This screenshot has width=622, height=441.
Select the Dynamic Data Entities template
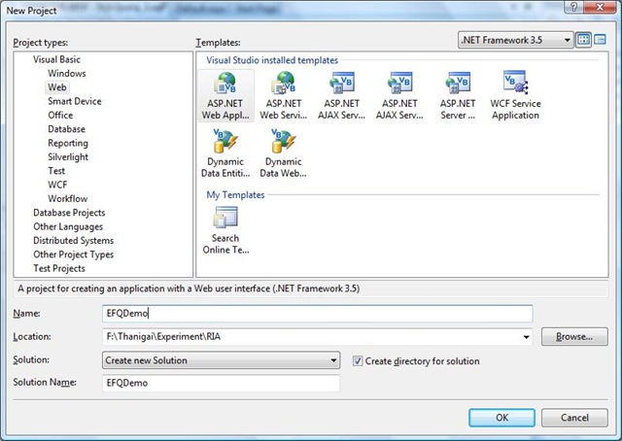click(x=225, y=153)
